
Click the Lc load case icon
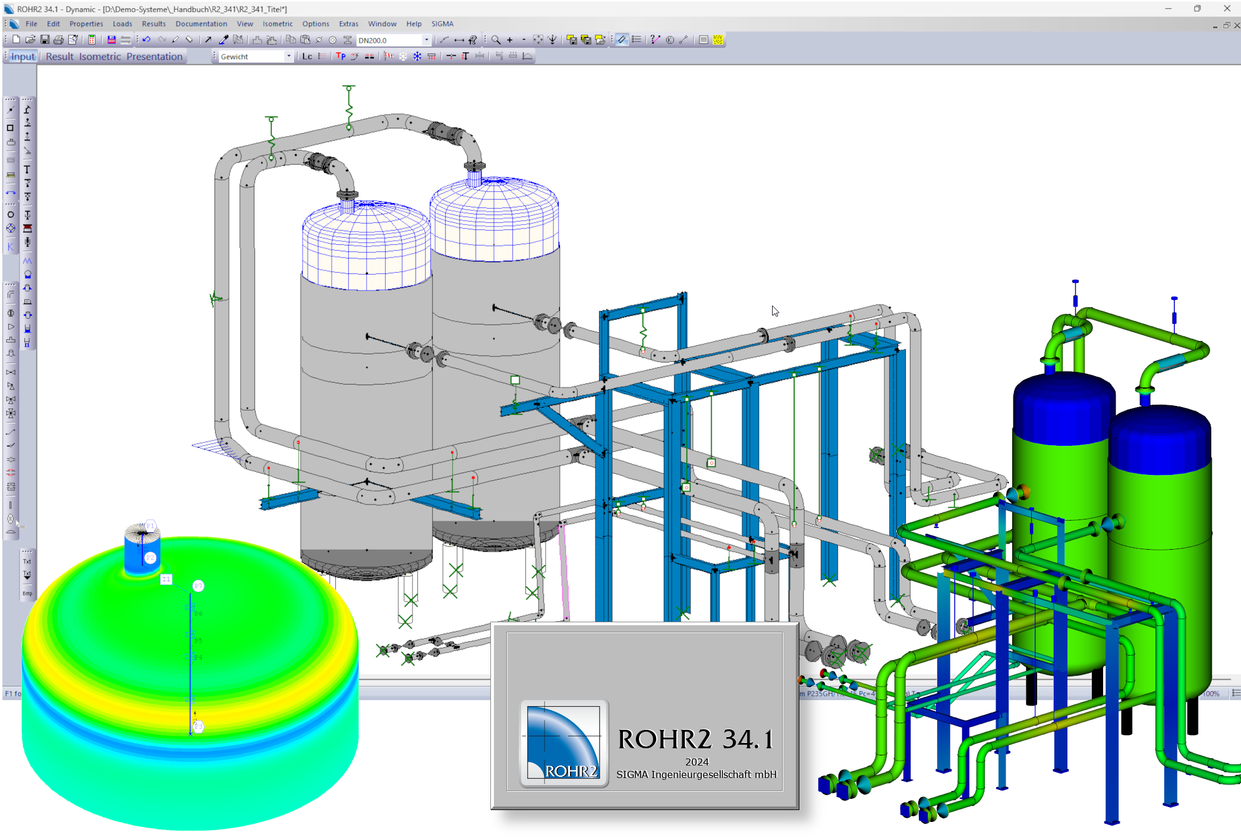(x=307, y=56)
